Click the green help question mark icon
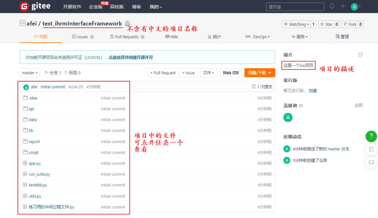Image resolution: width=378 pixels, height=218 pixels. click(x=371, y=136)
